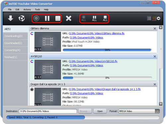Open the Actions menu

pos(27,10)
